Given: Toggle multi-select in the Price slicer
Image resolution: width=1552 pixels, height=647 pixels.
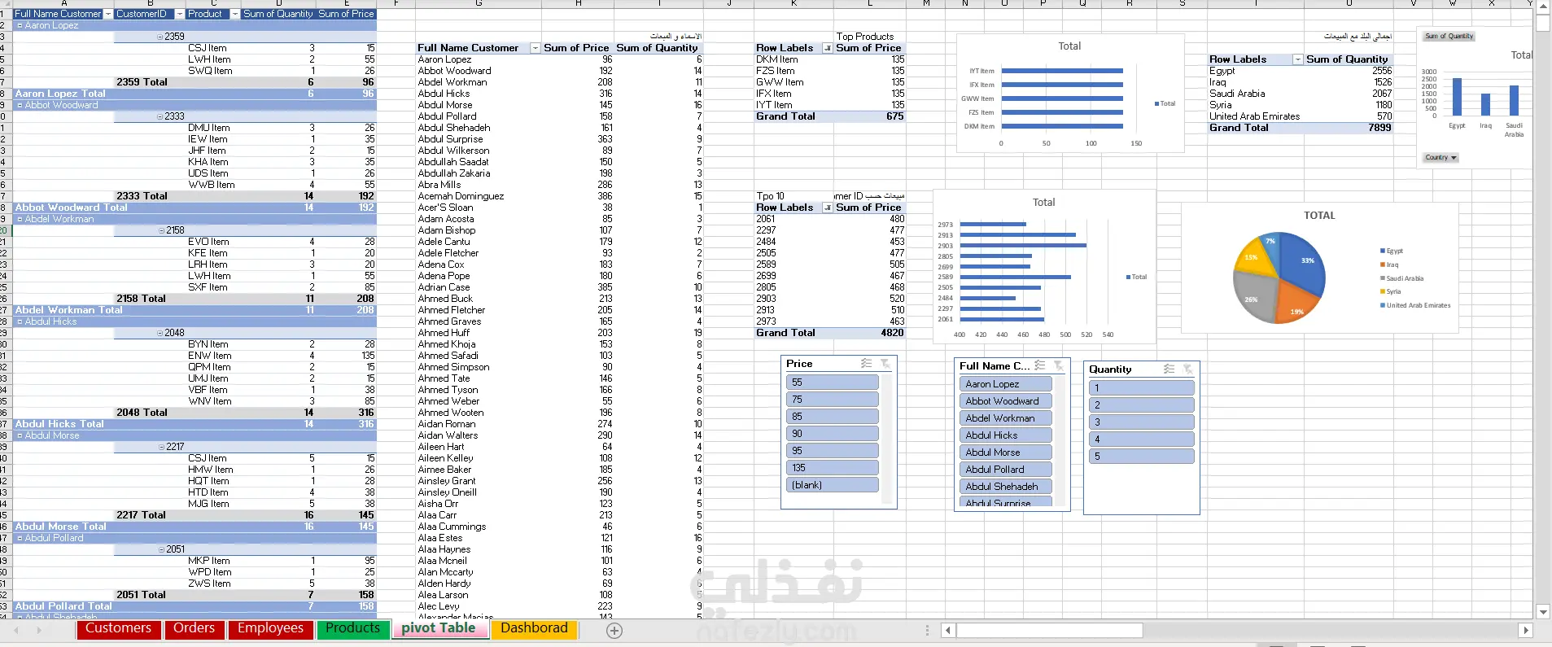Looking at the screenshot, I should (866, 364).
